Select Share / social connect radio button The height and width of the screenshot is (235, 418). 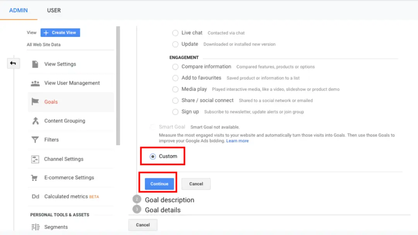click(175, 100)
